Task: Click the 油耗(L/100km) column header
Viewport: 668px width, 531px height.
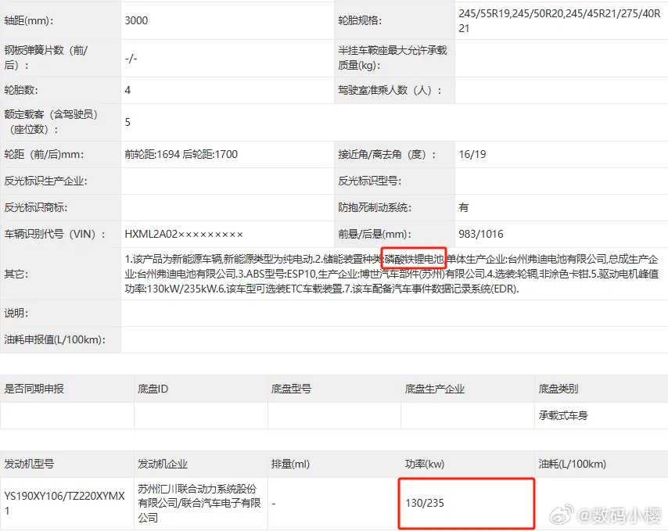Action: point(572,465)
